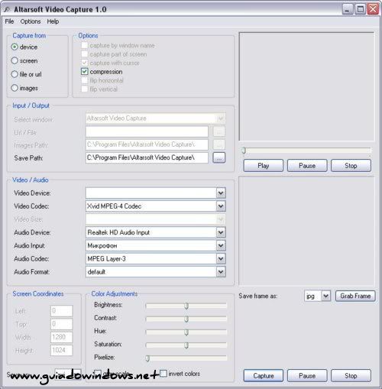382x389 pixels.
Task: Toggle capture part of screen checkbox
Action: coord(85,54)
